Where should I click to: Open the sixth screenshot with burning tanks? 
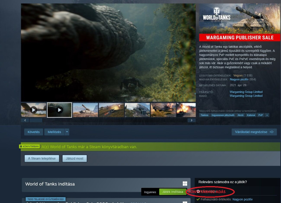[163, 110]
